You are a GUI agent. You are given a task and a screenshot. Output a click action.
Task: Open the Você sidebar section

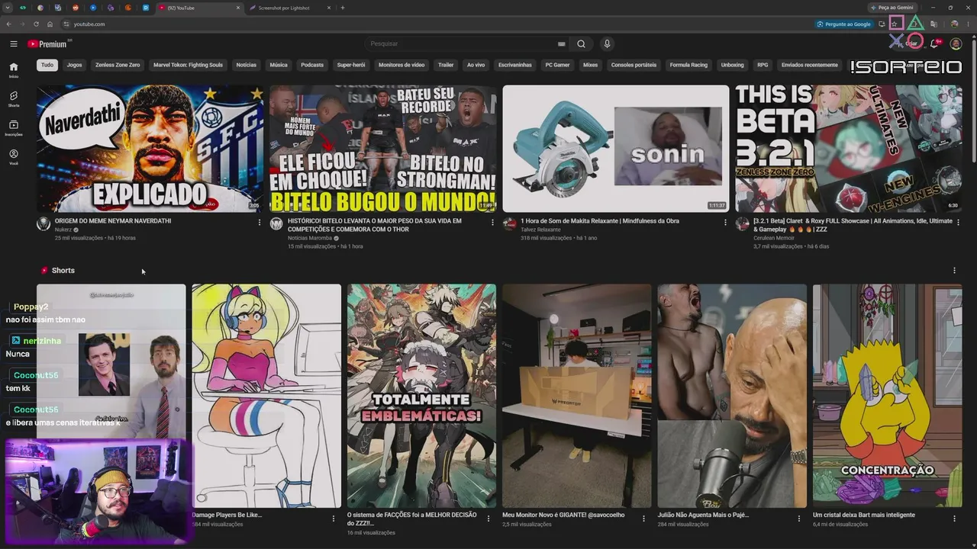14,157
